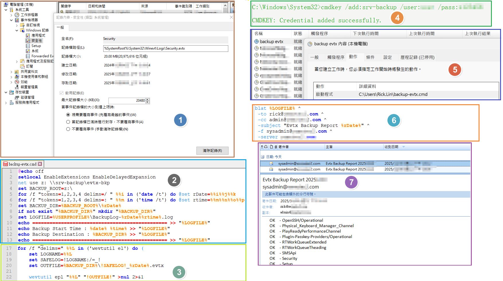Image resolution: width=503 pixels, height=281 pixels.
Task: Select 視需要覆寫事件 radio option
Action: pyautogui.click(x=68, y=115)
